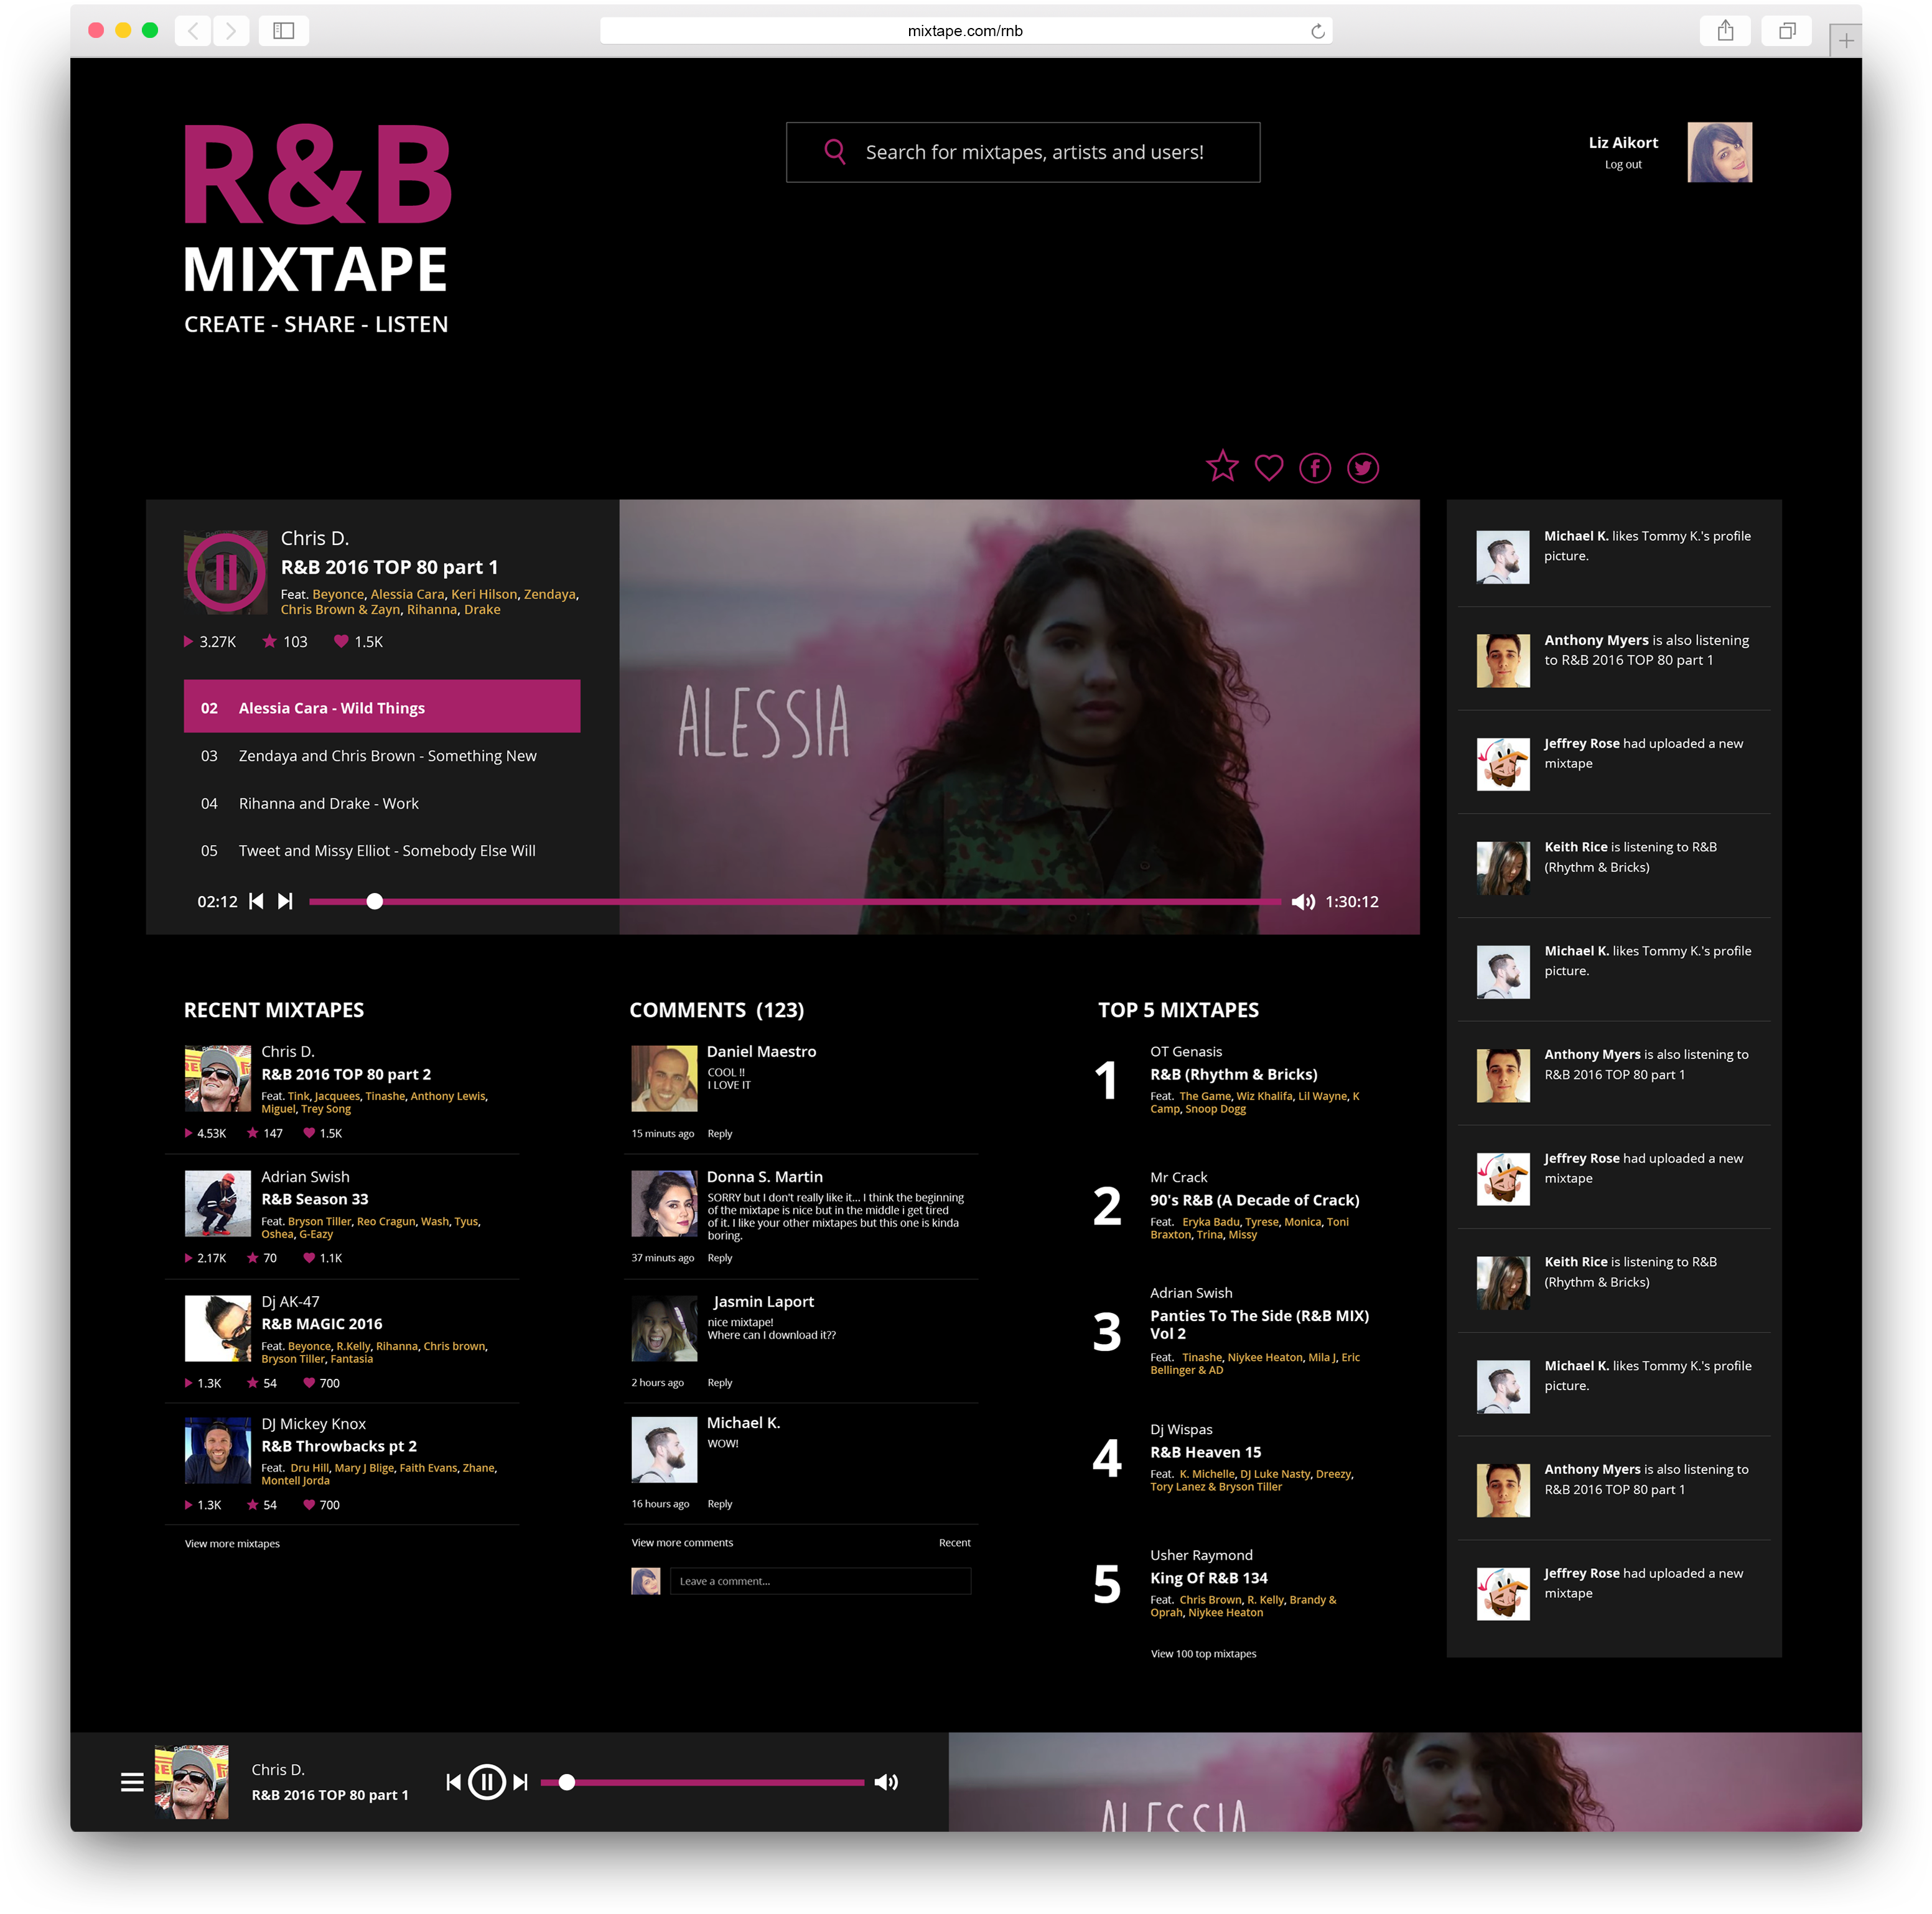Open King Of R&B 134 mixtape
Image resolution: width=1932 pixels, height=1914 pixels.
(1209, 1578)
